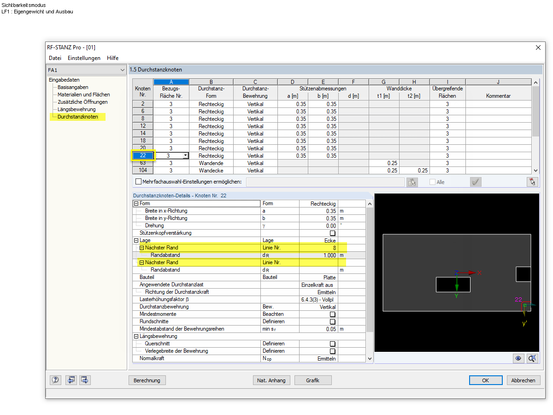Toggle the Stützenkopfverstärkung checkbox
This screenshot has height=415, width=553.
333,233
